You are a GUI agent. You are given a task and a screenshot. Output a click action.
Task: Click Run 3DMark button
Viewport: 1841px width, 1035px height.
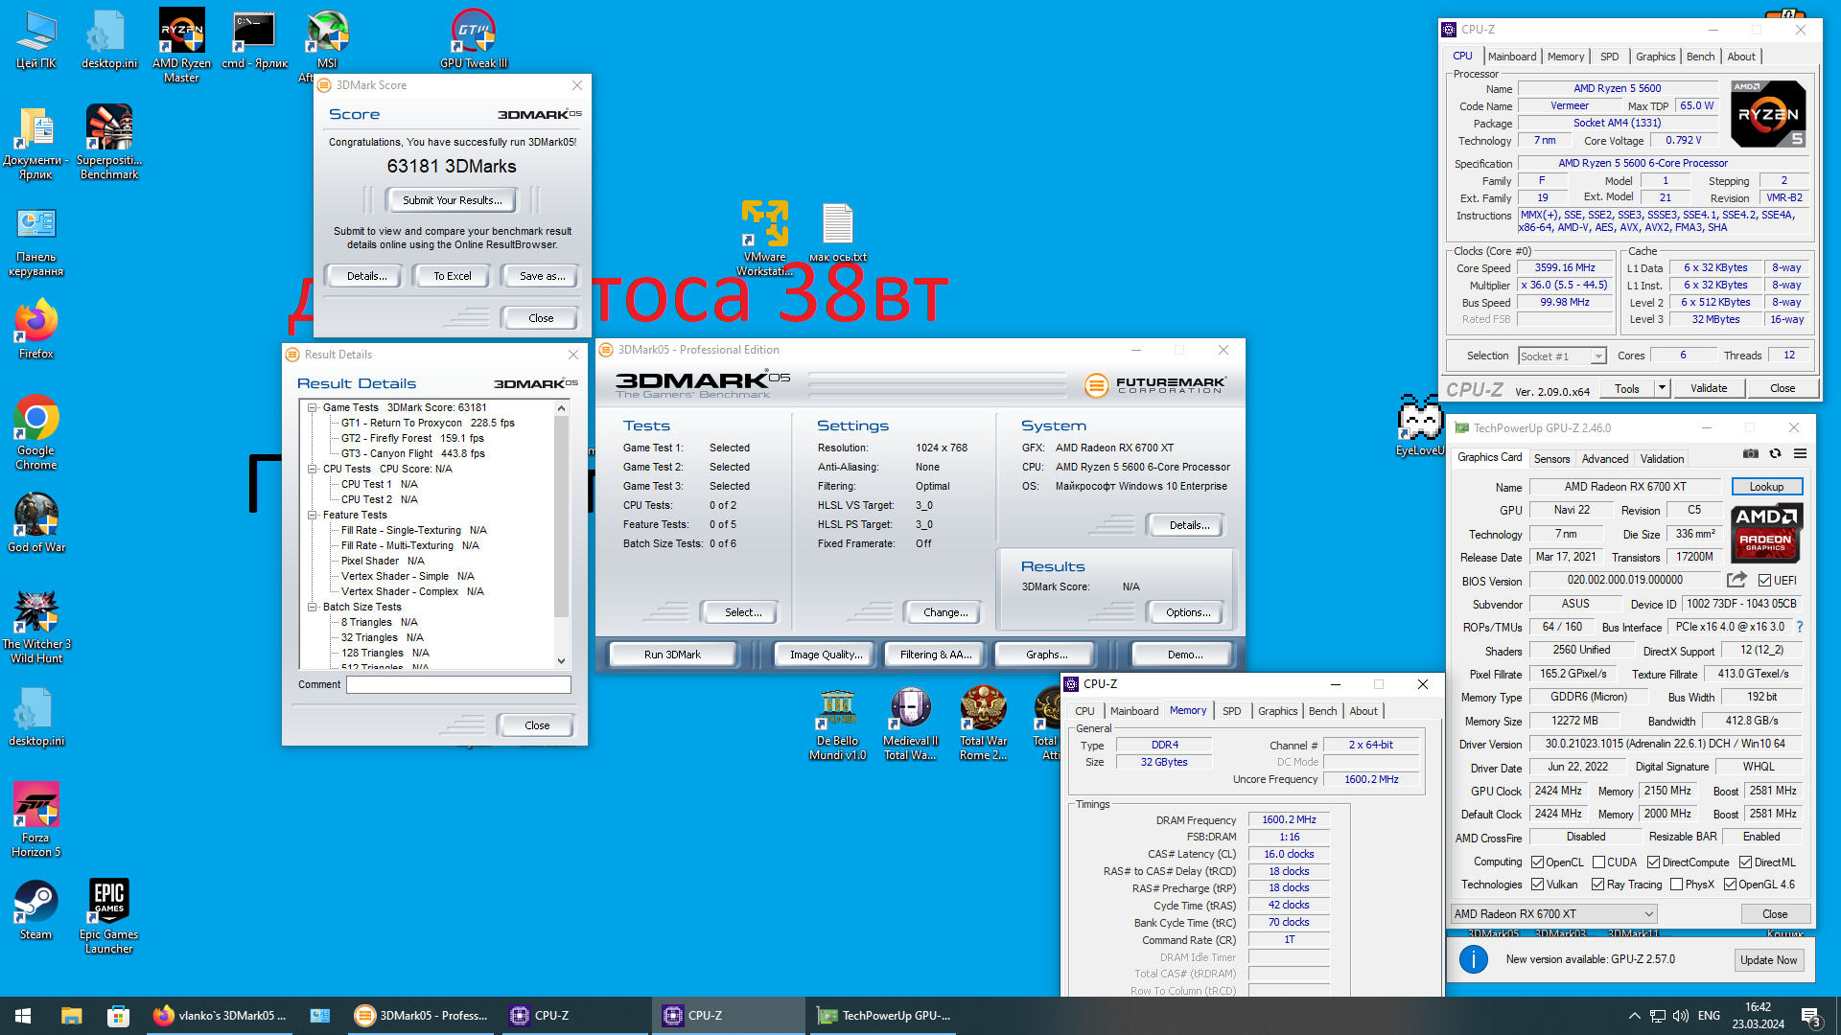click(672, 655)
